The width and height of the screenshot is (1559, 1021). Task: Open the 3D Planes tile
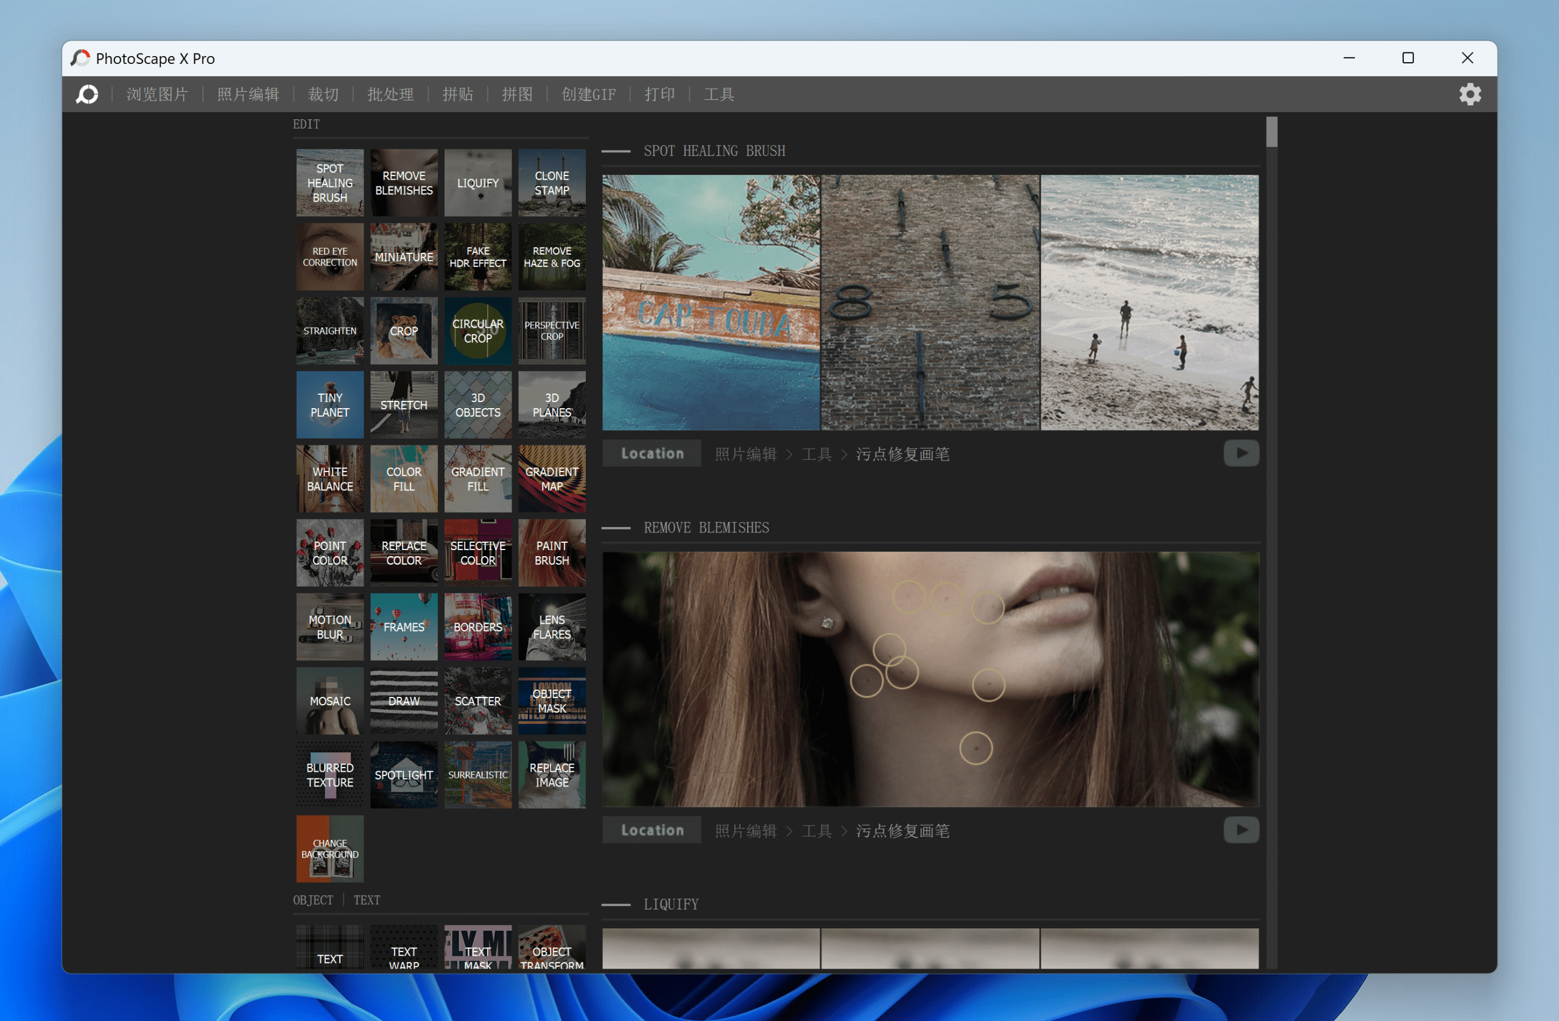pos(552,405)
